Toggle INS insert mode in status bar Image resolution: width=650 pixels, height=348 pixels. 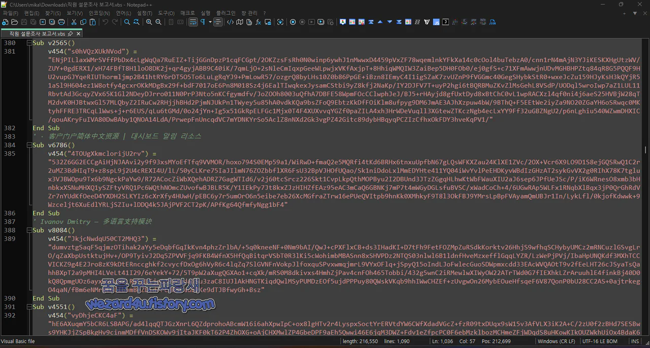coord(635,341)
